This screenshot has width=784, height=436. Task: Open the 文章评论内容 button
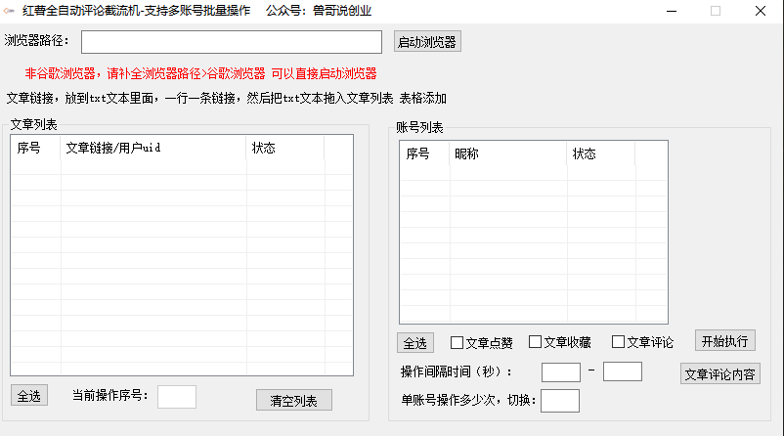click(x=720, y=374)
